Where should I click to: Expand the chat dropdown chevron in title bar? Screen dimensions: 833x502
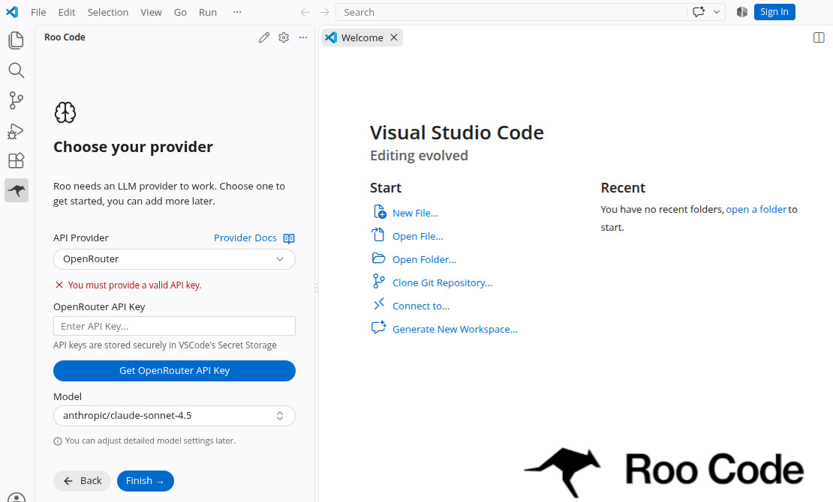click(717, 12)
